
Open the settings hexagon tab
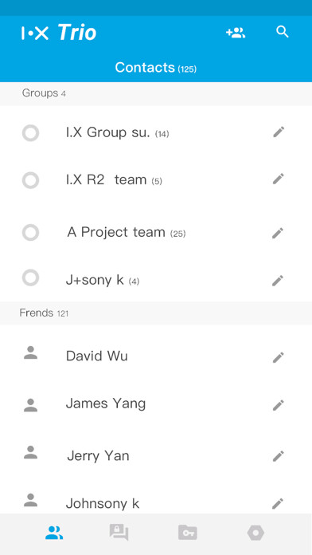255,533
